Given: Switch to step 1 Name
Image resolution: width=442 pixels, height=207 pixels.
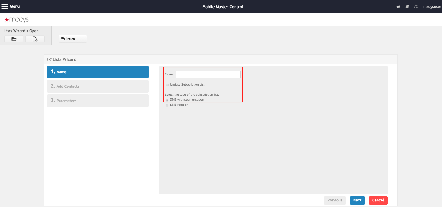Looking at the screenshot, I should tap(98, 72).
